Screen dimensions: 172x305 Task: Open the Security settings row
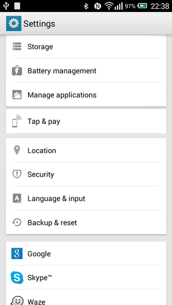click(86, 174)
